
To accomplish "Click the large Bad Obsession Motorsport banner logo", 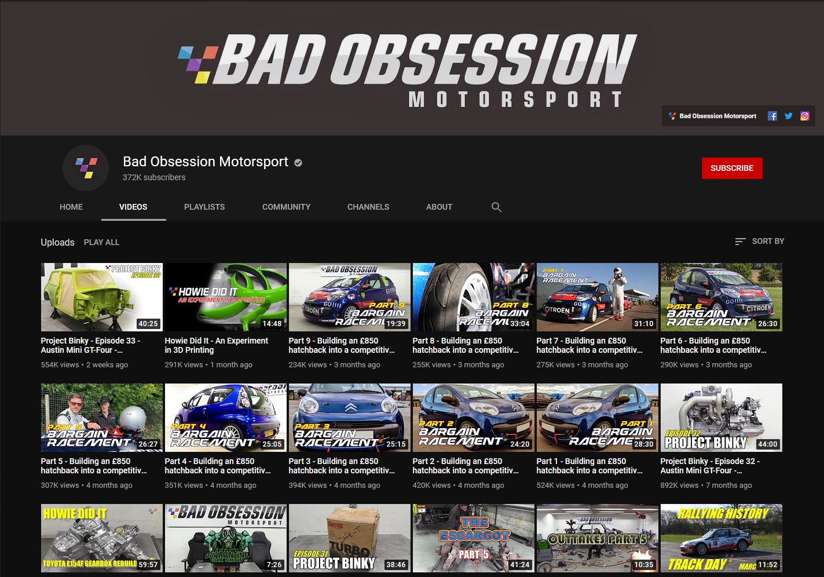I will (407, 71).
